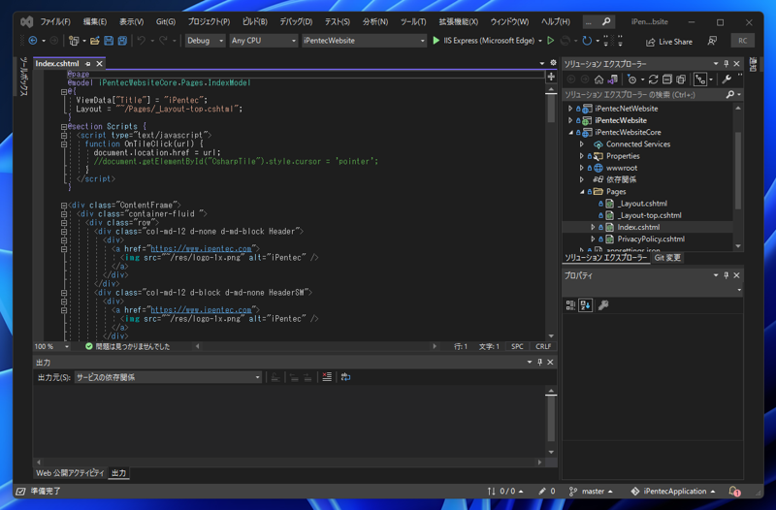Click the feedback person icon
Screen dimensions: 776x510
pos(712,41)
